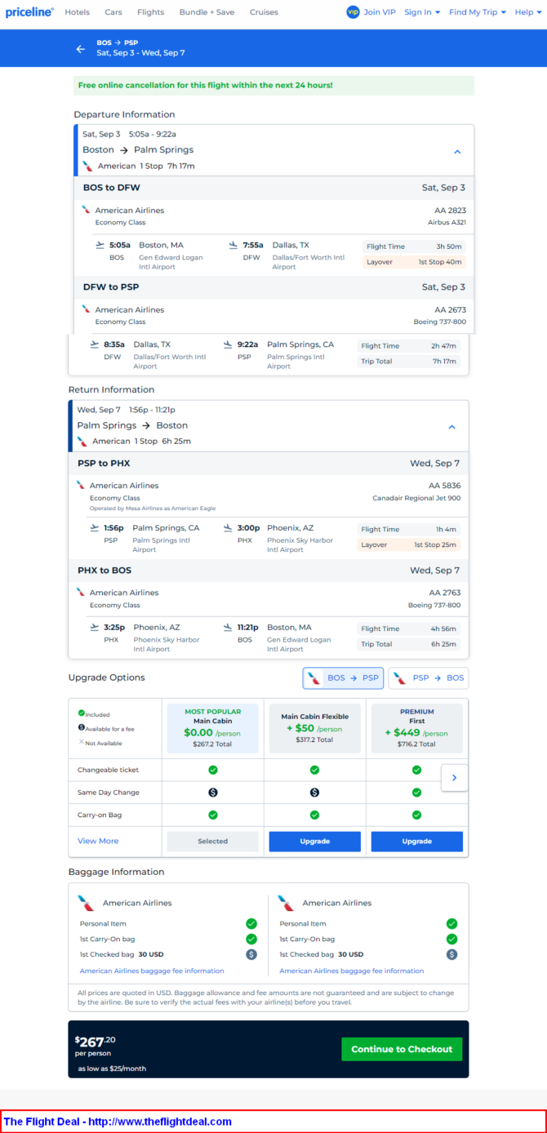Click Premium First Carry-on Bag checkmark
Image resolution: width=547 pixels, height=1133 pixels.
[x=416, y=815]
